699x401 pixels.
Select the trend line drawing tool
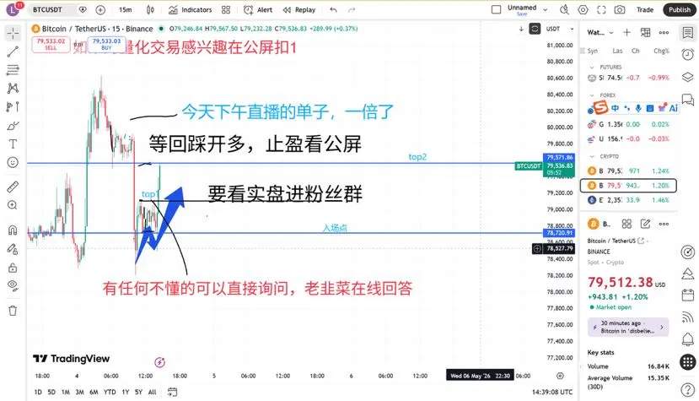[x=13, y=51]
